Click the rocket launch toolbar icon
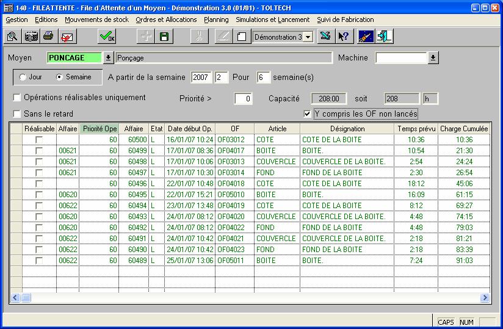Screen dimensions: 503x329 366,36
